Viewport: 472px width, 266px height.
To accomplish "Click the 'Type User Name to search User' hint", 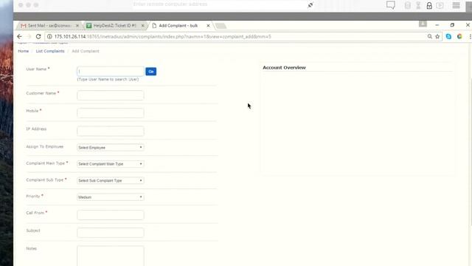I will tap(108, 79).
